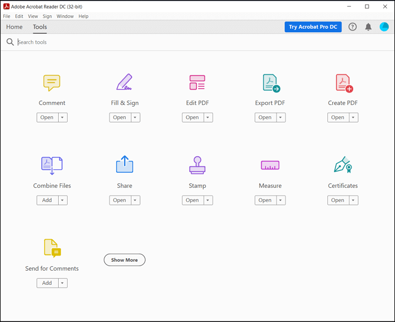Expand the dropdown arrow under Send for Comments

pyautogui.click(x=63, y=283)
